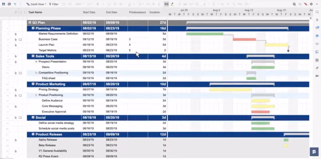
Task: Open the Filter menu
Action: click(x=54, y=4)
